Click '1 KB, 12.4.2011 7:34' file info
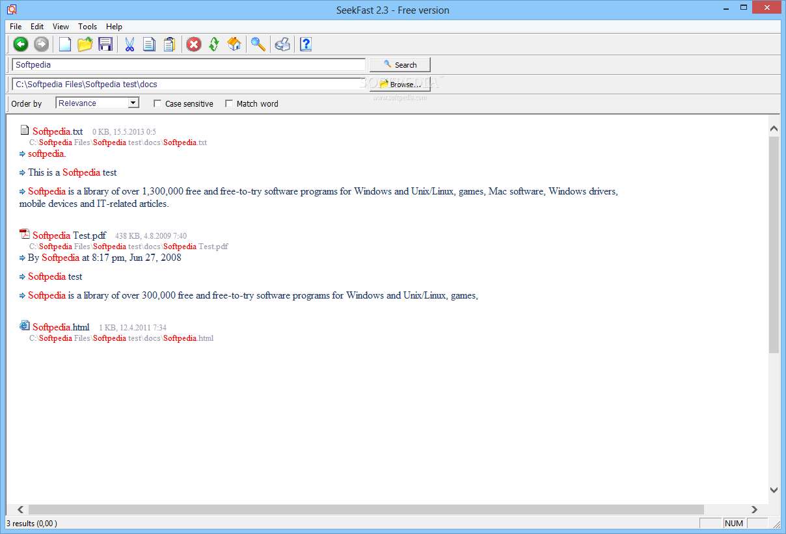The image size is (786, 534). coord(133,328)
